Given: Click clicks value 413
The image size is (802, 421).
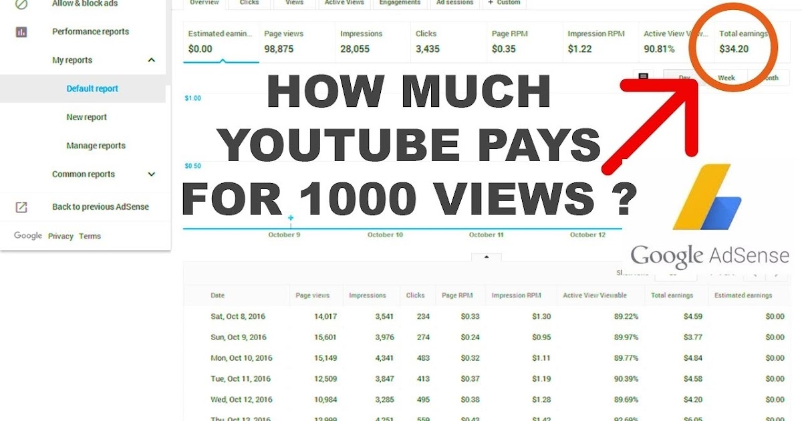Looking at the screenshot, I should tap(423, 379).
